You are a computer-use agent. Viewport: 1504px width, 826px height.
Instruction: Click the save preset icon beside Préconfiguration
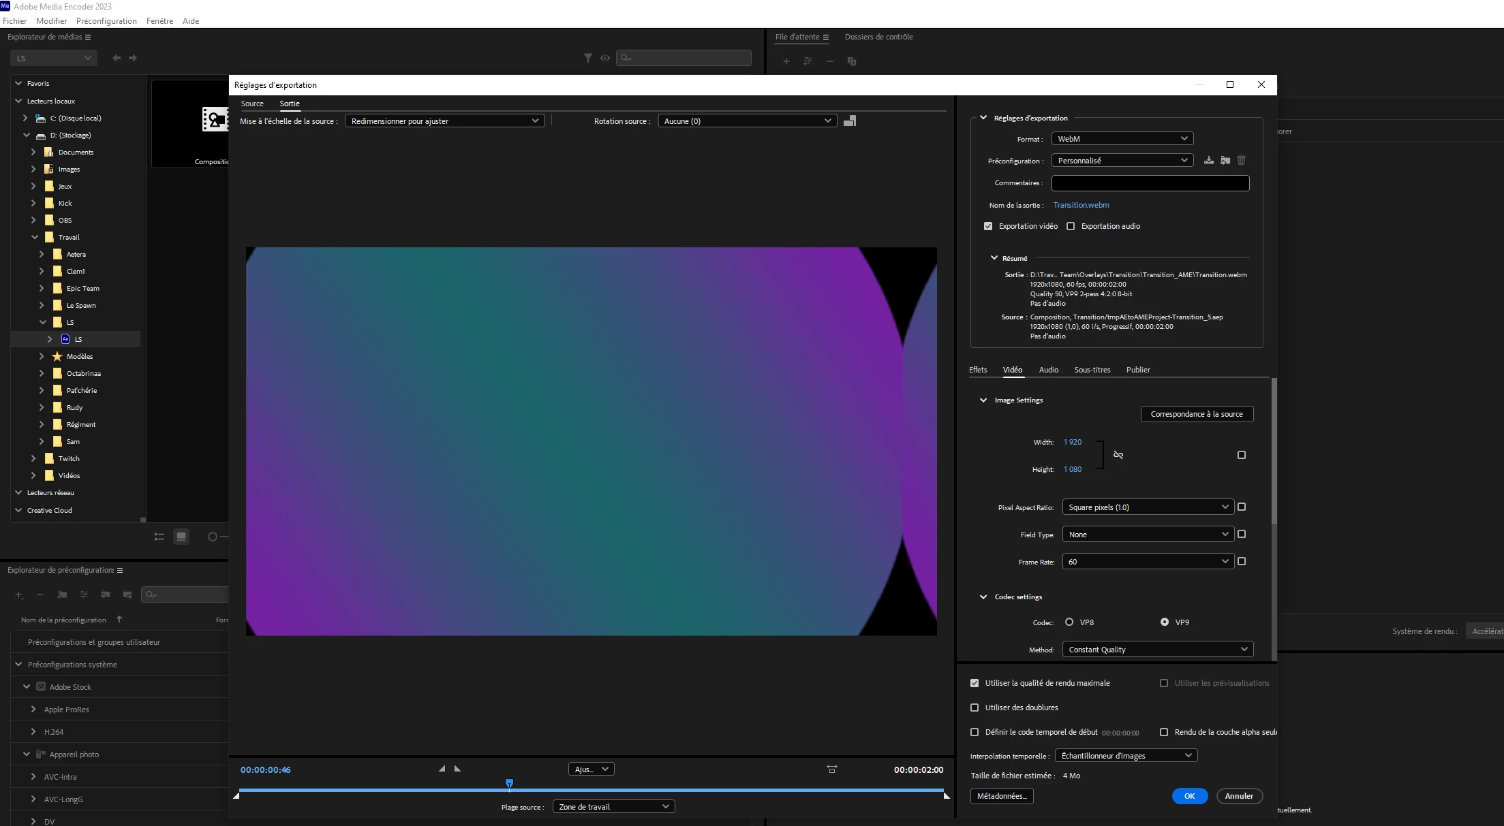[x=1208, y=161]
